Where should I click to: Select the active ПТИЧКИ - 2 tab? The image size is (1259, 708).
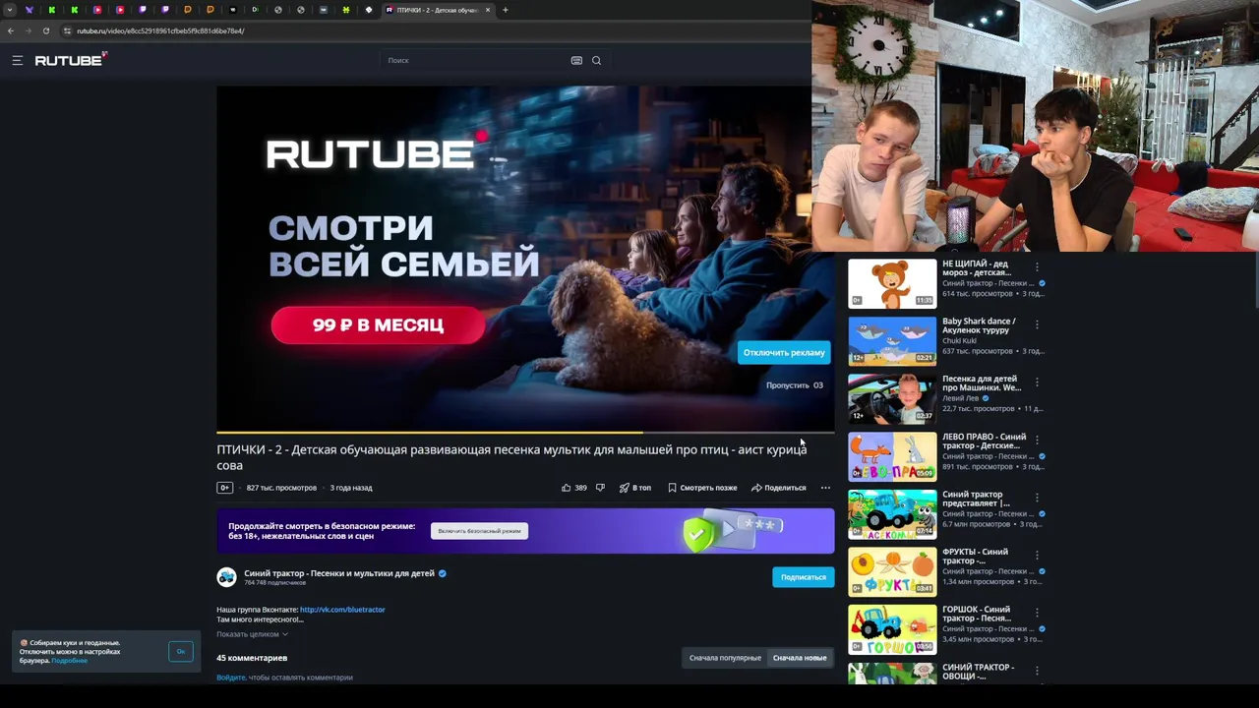438,10
